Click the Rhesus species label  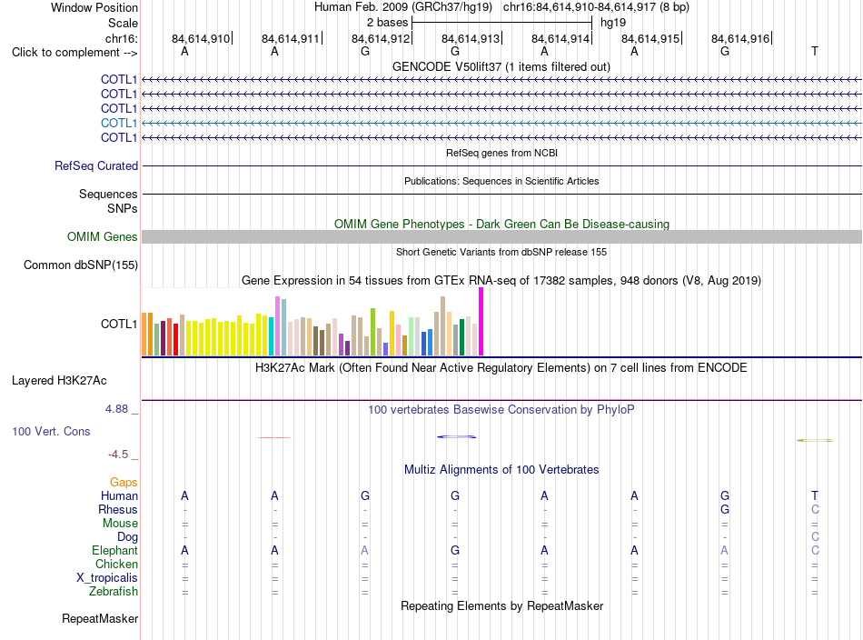118,509
